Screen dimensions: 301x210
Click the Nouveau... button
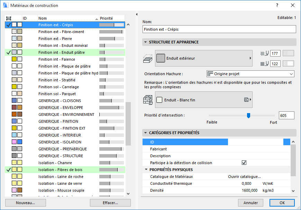click(x=26, y=203)
